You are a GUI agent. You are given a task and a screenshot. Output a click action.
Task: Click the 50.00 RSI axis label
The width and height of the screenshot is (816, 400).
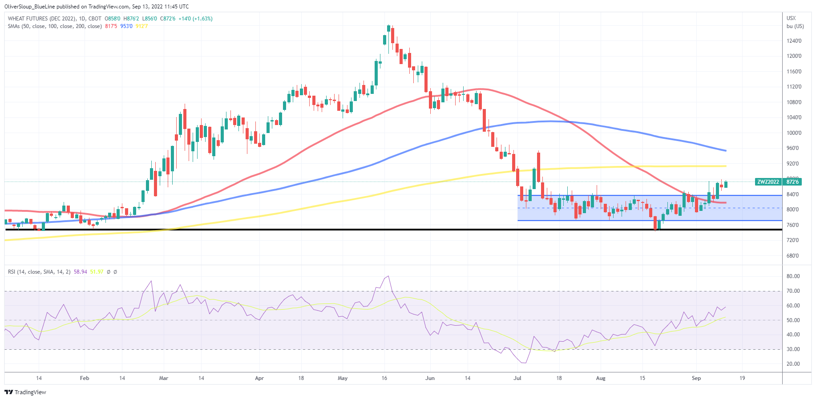coord(793,320)
